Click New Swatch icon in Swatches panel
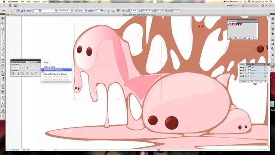This screenshot has width=275, height=155. click(x=249, y=38)
